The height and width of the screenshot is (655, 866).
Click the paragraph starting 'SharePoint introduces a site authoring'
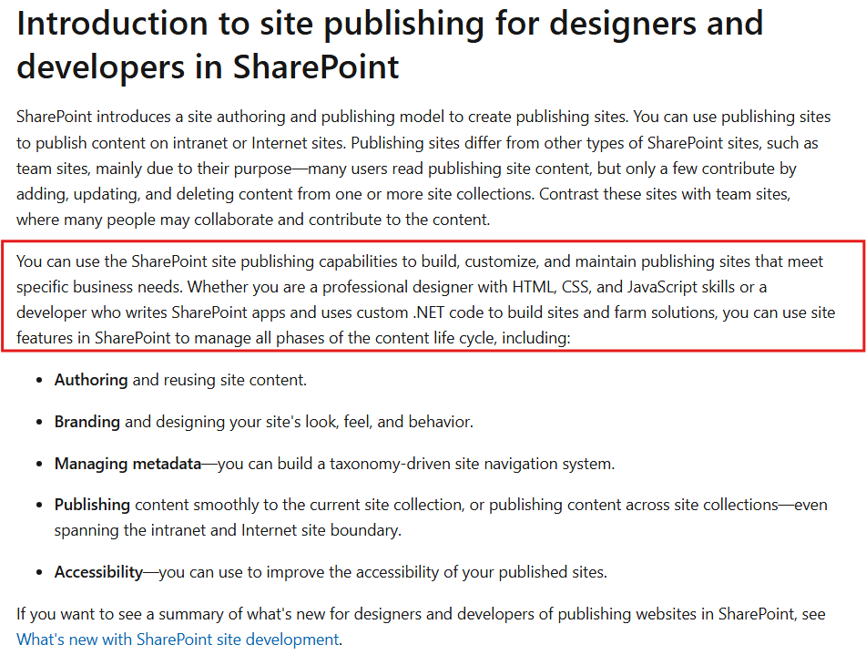(x=423, y=168)
